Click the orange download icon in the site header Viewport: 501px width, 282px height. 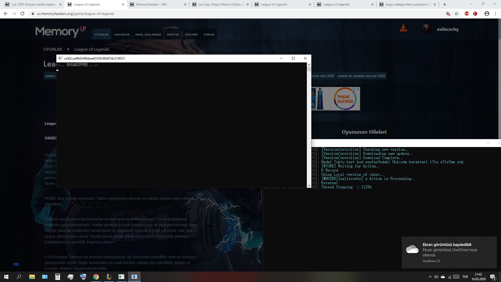coord(403,28)
